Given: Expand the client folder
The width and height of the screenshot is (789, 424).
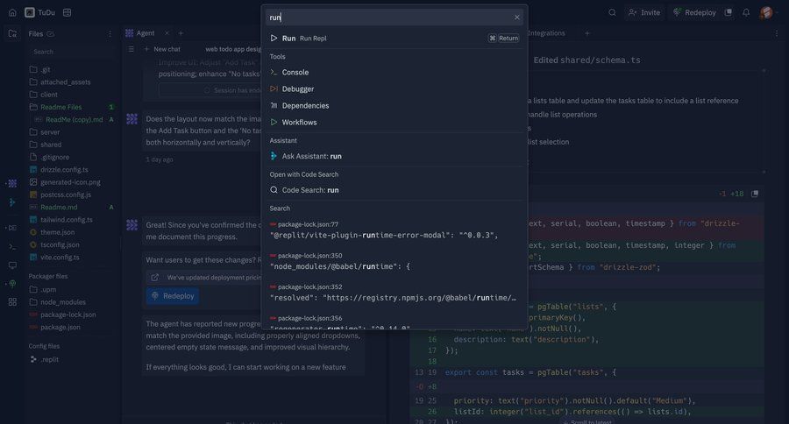Looking at the screenshot, I should (x=70, y=95).
